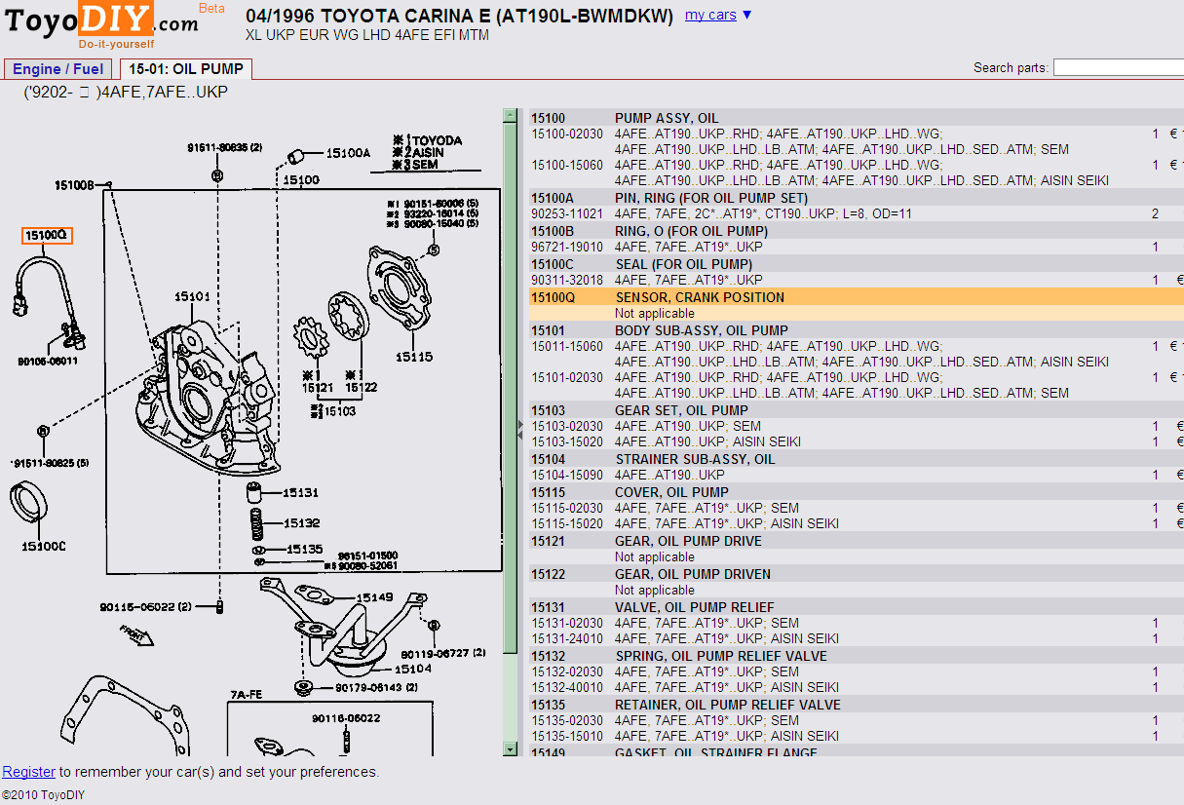Click part number 15132-40010
1184x805 pixels.
coord(566,687)
